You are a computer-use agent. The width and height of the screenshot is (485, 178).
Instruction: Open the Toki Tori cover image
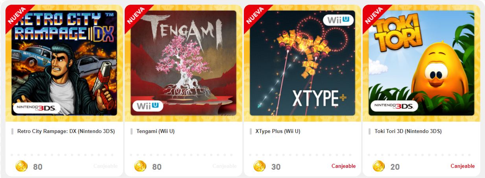click(x=421, y=63)
